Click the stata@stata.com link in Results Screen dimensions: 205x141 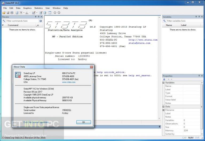click(x=139, y=43)
